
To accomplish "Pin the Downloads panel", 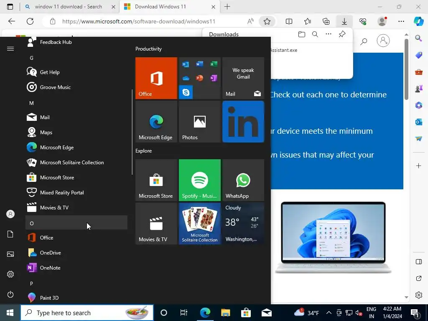I will point(342,34).
